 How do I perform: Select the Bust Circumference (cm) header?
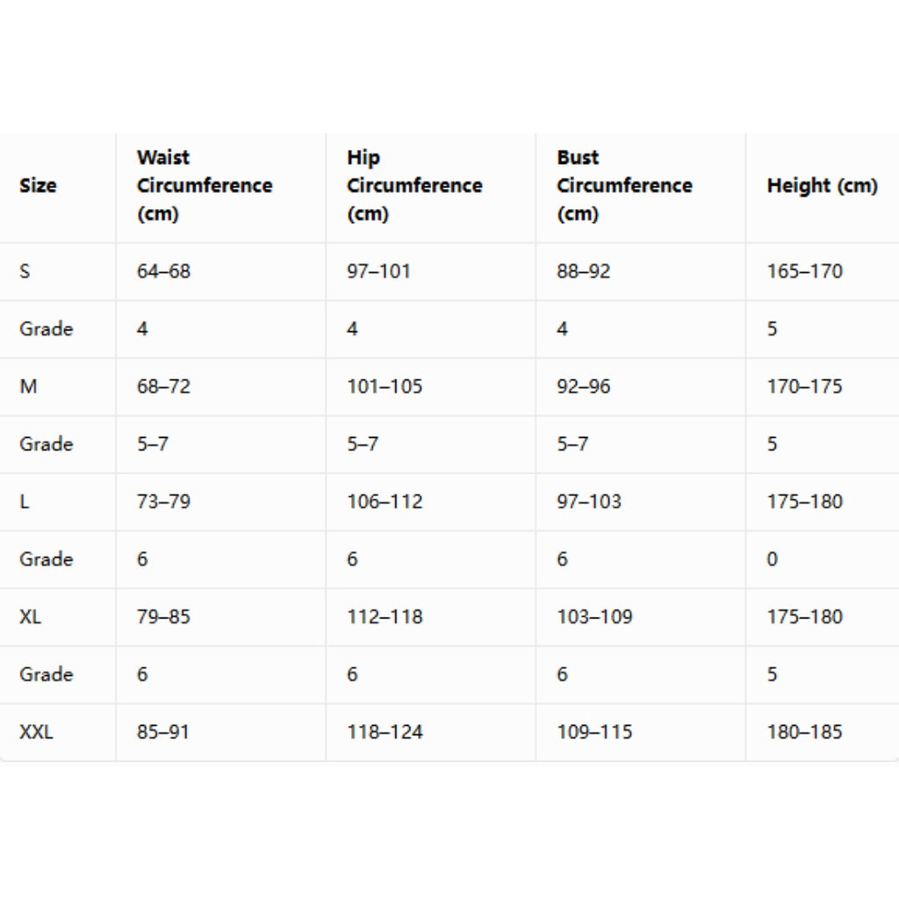(624, 185)
